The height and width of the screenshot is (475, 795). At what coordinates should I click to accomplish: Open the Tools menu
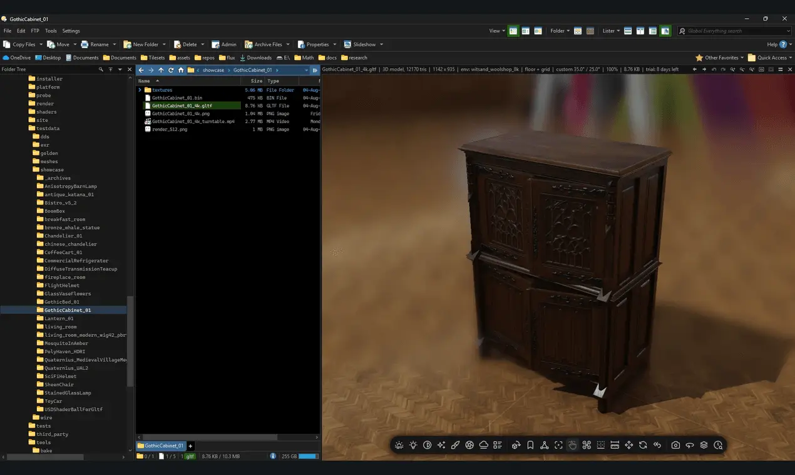click(x=51, y=31)
